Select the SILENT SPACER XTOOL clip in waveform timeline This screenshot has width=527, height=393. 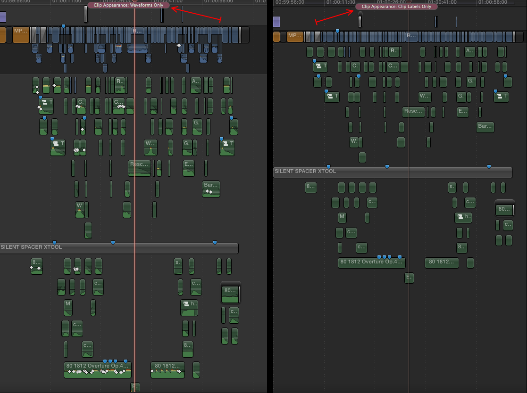tap(119, 248)
